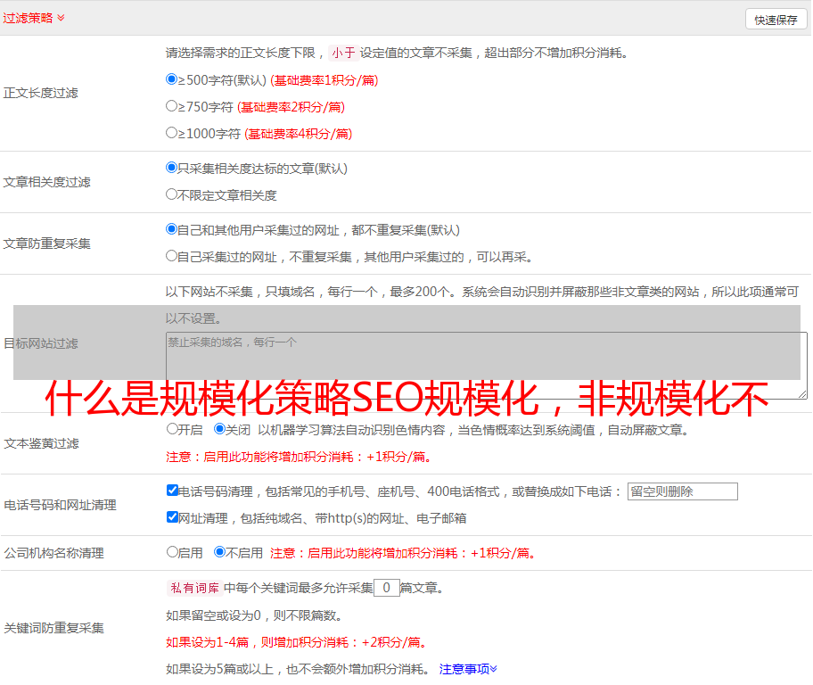The height and width of the screenshot is (685, 813).
Task: Select 只采集相关度达标的文章 radio option
Action: click(x=172, y=168)
